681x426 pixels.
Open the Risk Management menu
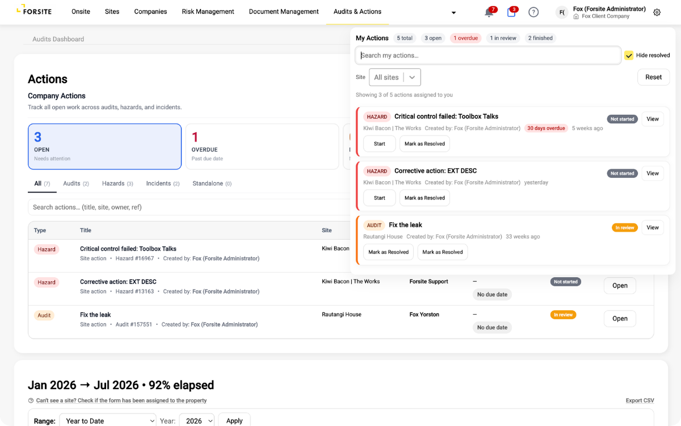tap(208, 11)
